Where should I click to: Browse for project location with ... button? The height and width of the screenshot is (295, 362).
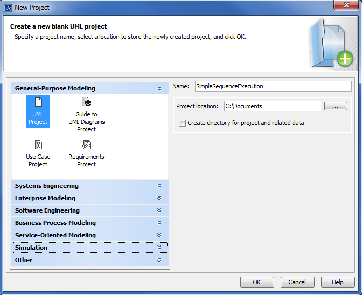336,107
